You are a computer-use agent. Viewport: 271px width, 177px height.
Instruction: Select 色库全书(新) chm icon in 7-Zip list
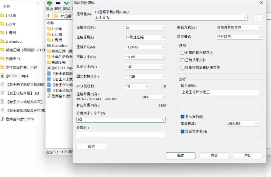pyautogui.click(x=49, y=96)
